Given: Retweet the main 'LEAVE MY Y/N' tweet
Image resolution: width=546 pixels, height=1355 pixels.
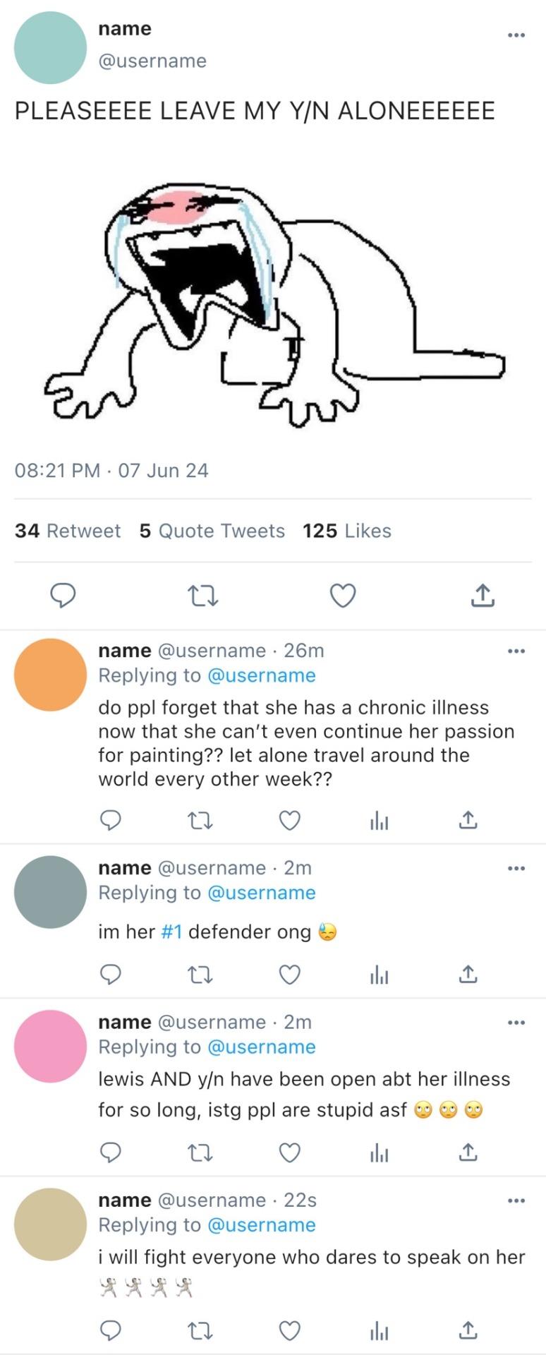Looking at the screenshot, I should 203,596.
